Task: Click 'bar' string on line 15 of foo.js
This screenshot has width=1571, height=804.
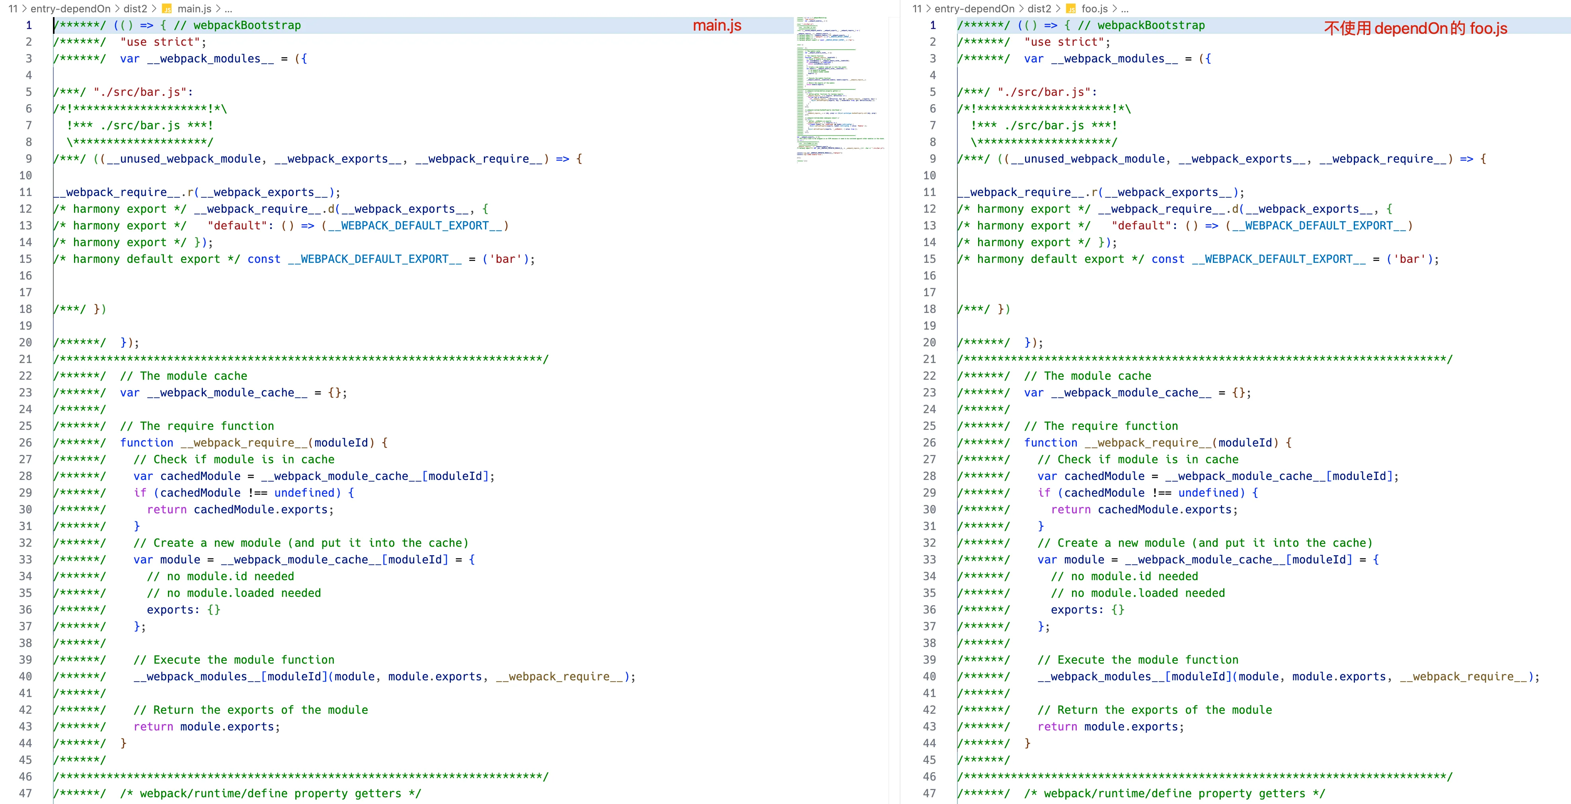Action: [1409, 258]
